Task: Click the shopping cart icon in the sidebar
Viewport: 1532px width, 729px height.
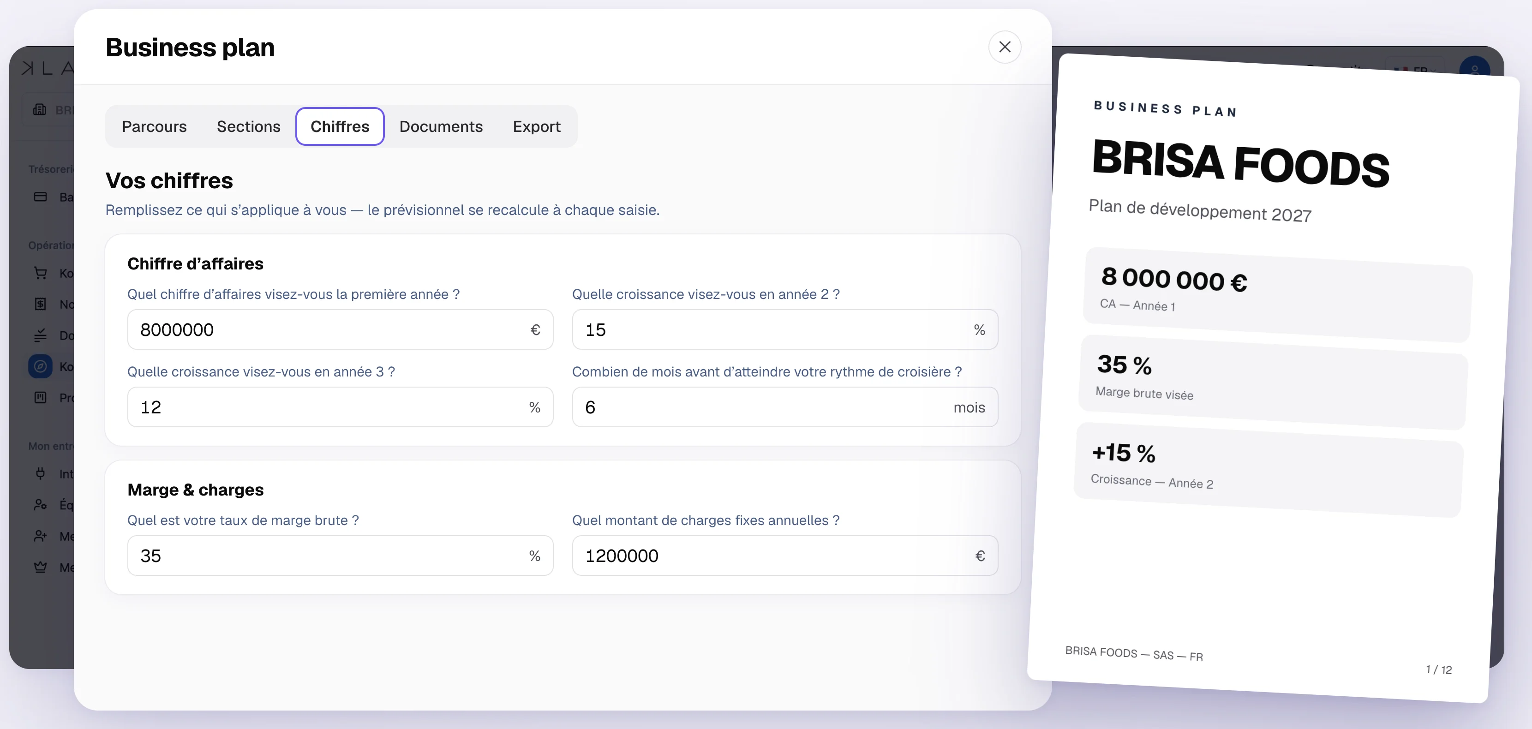Action: tap(41, 273)
